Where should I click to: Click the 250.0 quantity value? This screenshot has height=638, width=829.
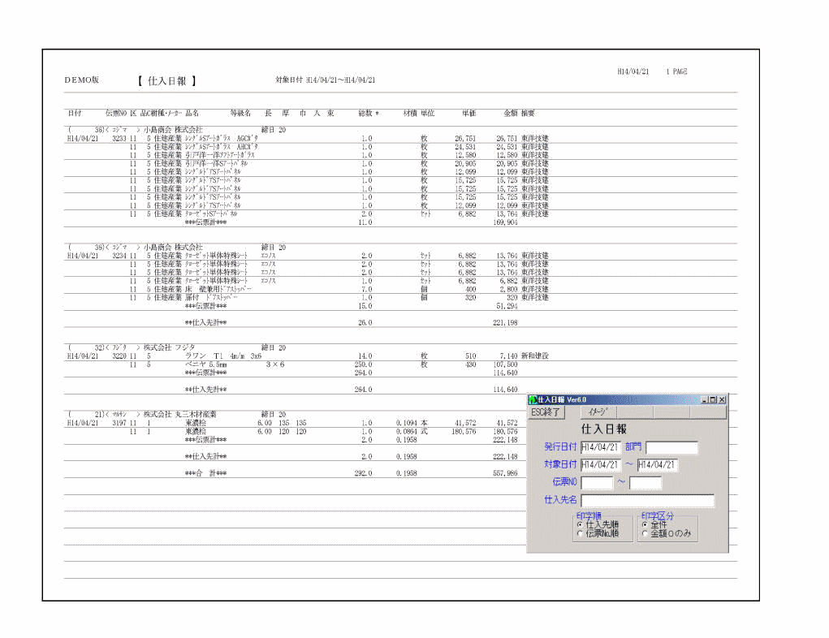363,364
